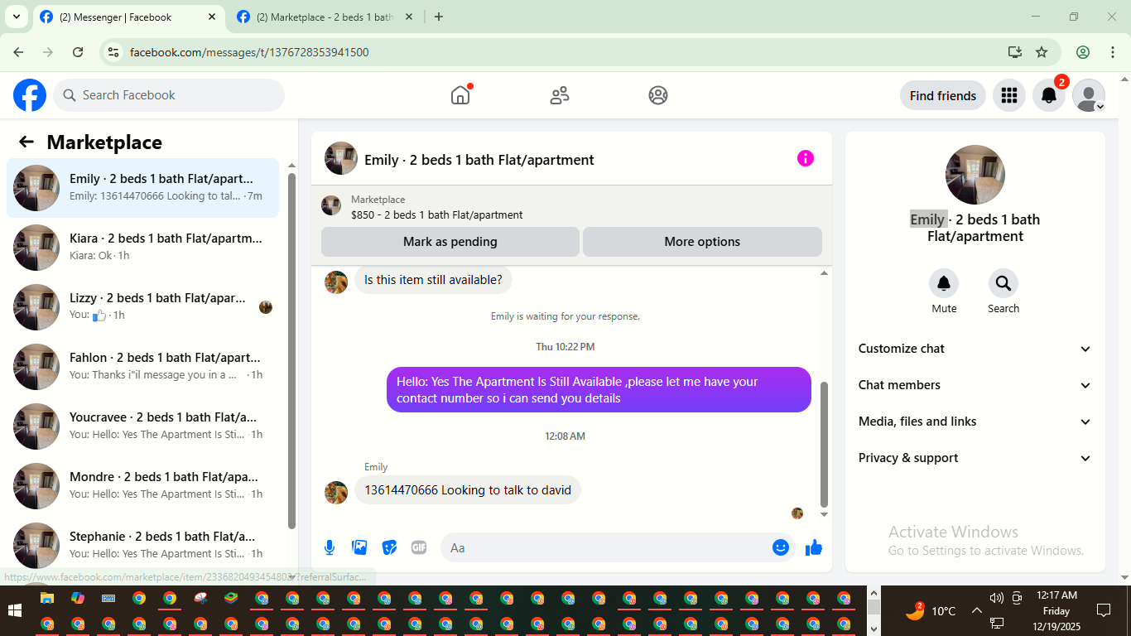Click the message '13614470666 Looking to talk to david'
The image size is (1131, 636).
tap(468, 490)
